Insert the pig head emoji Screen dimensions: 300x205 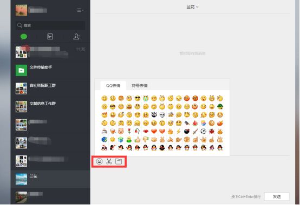(121, 131)
